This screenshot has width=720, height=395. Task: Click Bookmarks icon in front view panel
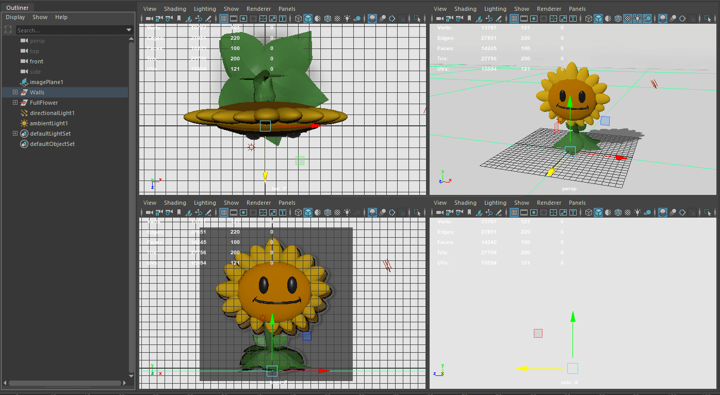[x=178, y=212]
